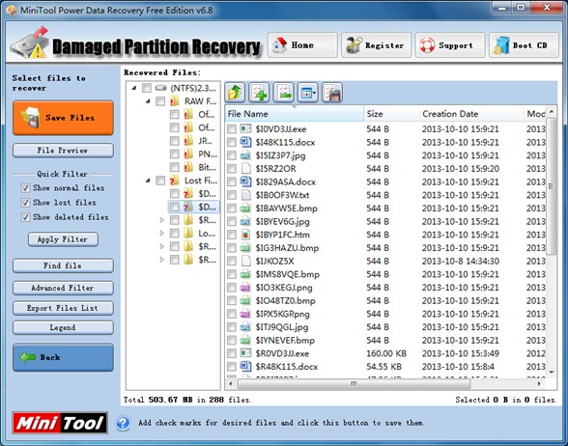Click the help question mark icon
The image size is (568, 446).
[124, 423]
